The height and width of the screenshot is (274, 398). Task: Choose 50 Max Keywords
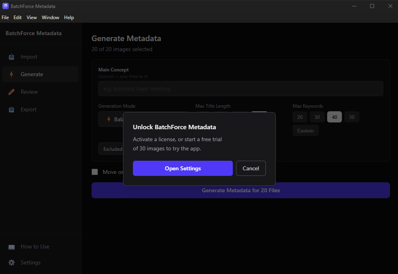coord(351,117)
